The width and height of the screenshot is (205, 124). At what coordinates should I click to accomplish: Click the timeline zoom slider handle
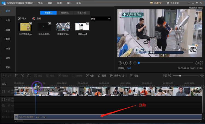click(x=180, y=76)
